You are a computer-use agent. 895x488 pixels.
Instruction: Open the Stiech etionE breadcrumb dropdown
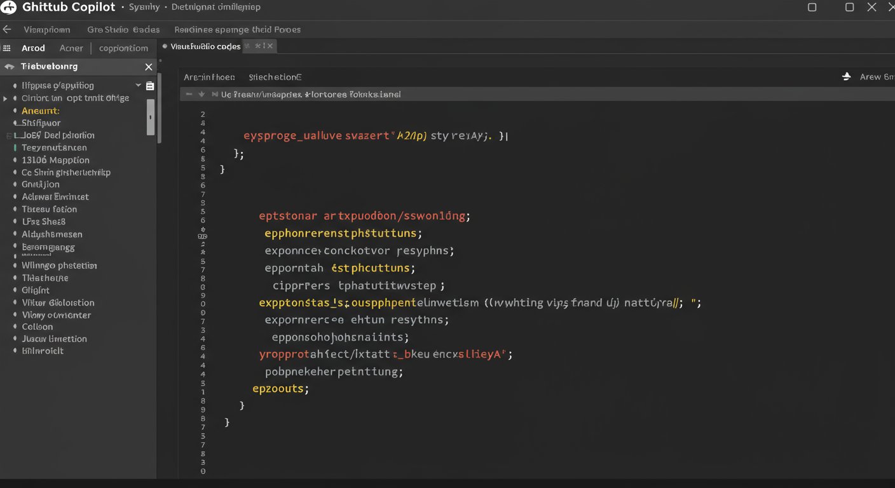coord(275,76)
